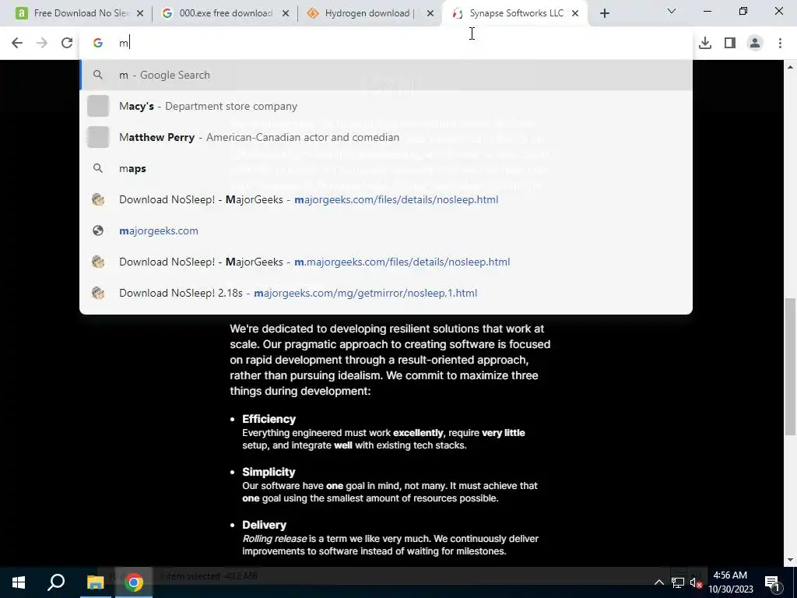797x598 pixels.
Task: Open the notification center icon
Action: pos(772,582)
